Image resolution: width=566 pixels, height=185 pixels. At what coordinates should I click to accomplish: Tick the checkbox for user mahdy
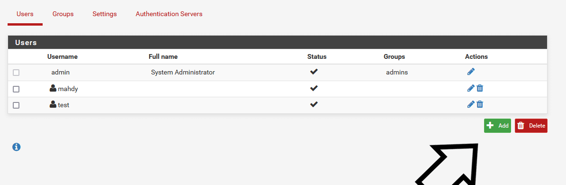point(16,89)
